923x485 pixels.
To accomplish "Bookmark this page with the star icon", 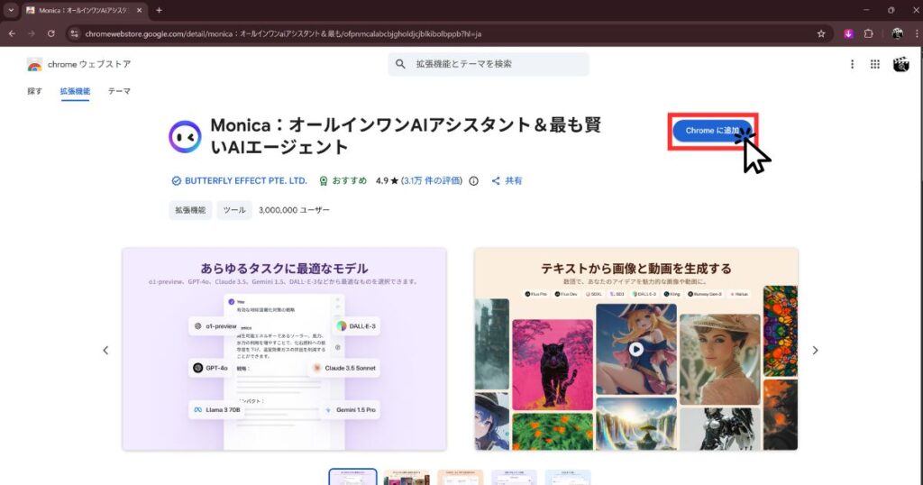I will coord(821,33).
